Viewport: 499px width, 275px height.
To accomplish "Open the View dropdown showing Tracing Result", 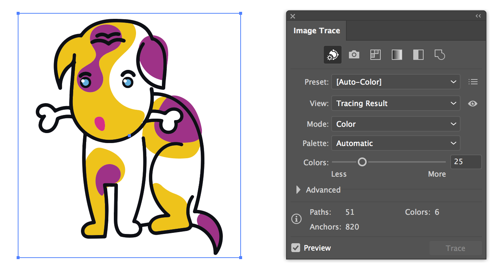I will tap(396, 103).
